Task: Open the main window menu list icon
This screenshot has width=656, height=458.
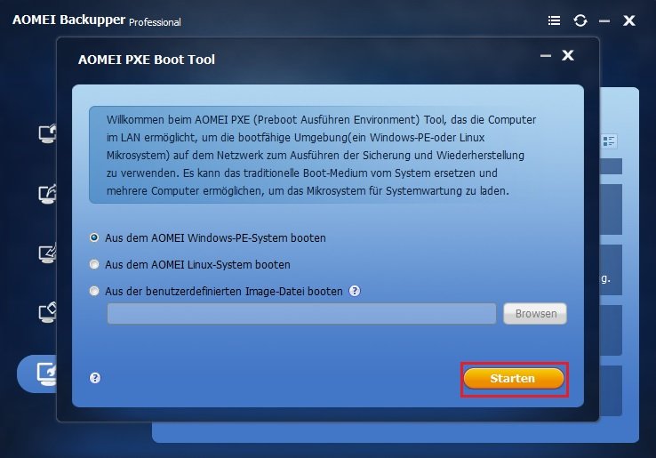Action: [555, 20]
